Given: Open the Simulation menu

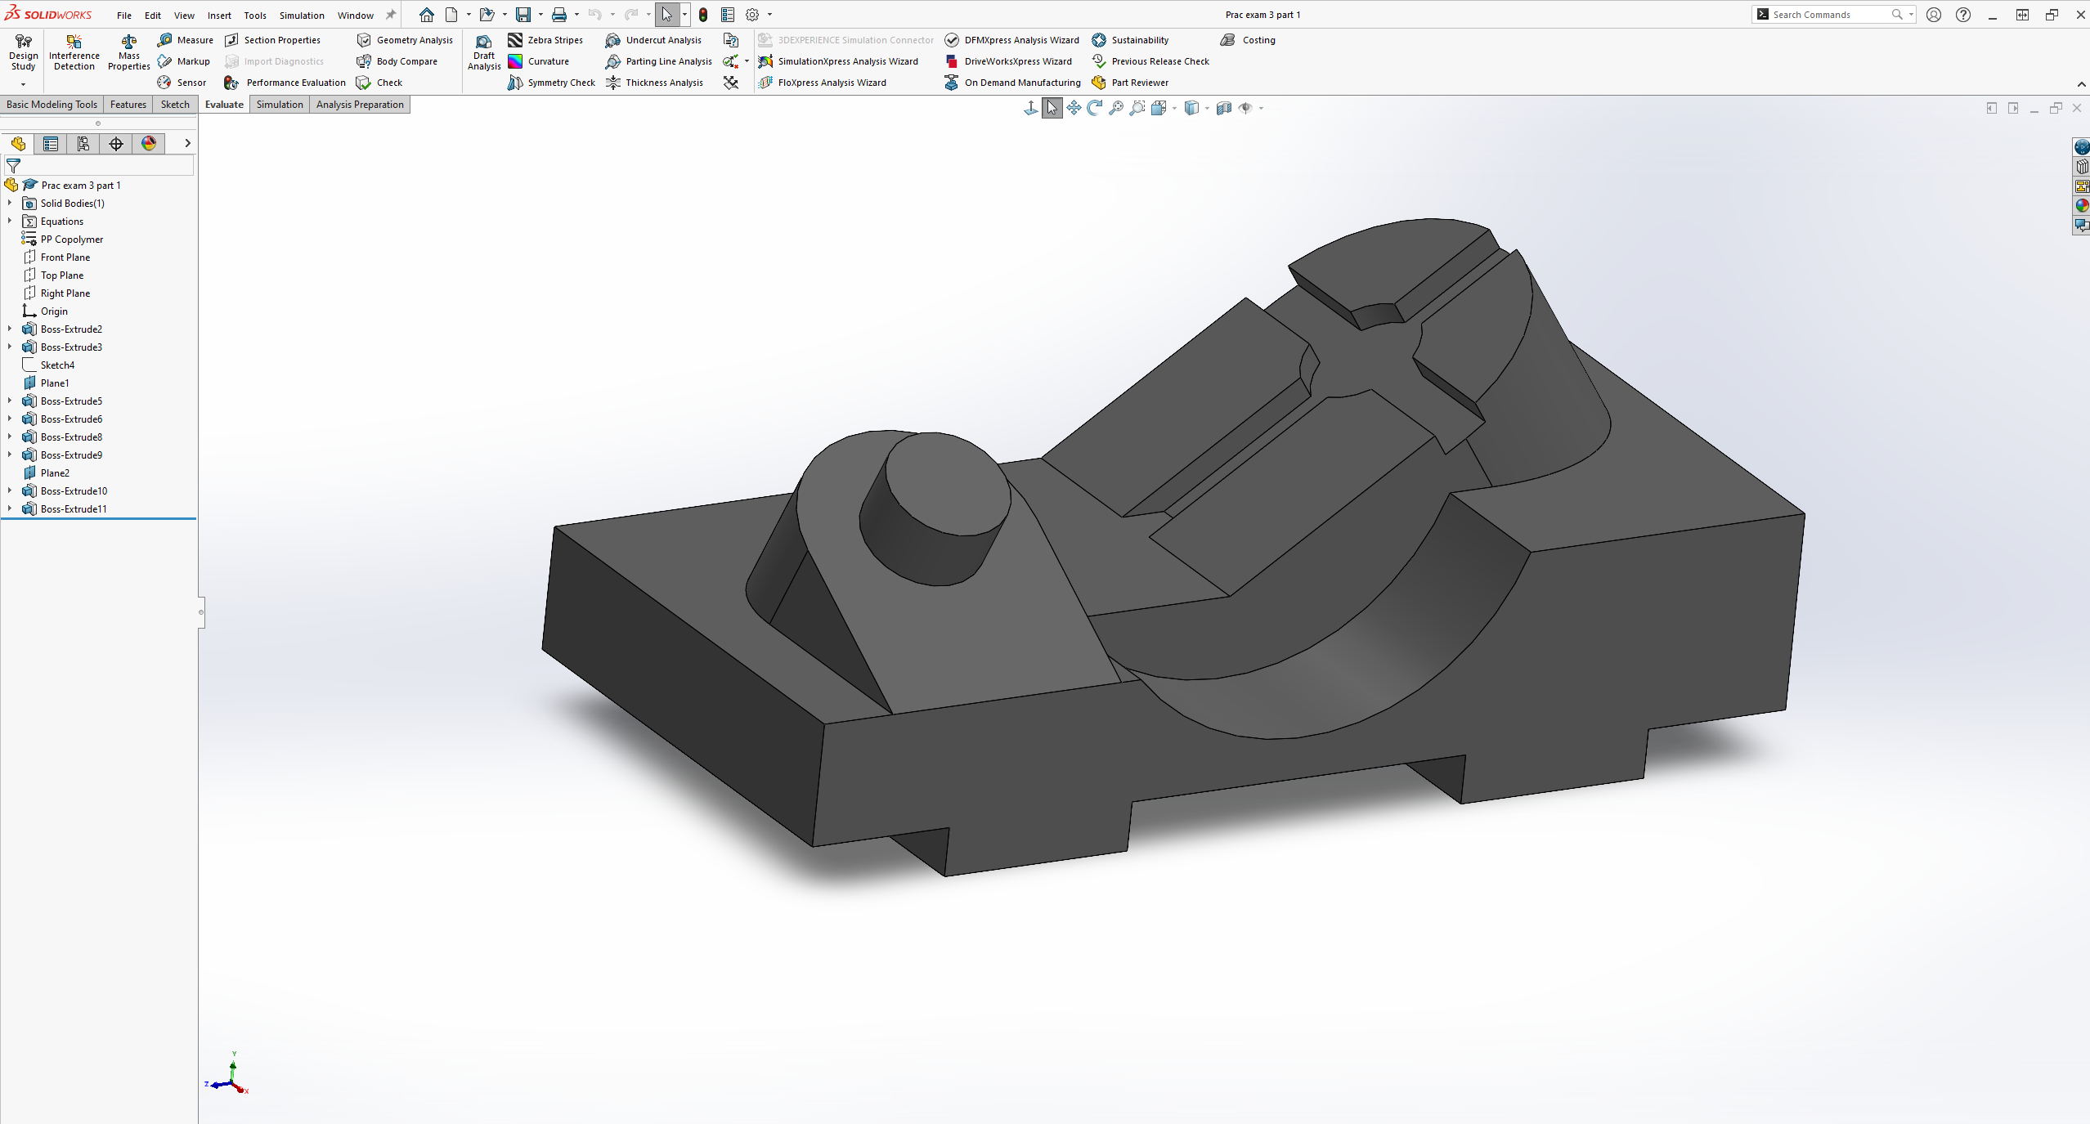Looking at the screenshot, I should [302, 16].
